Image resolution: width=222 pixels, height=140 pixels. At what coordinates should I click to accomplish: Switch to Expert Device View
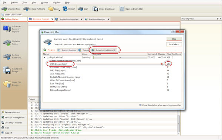point(11,14)
